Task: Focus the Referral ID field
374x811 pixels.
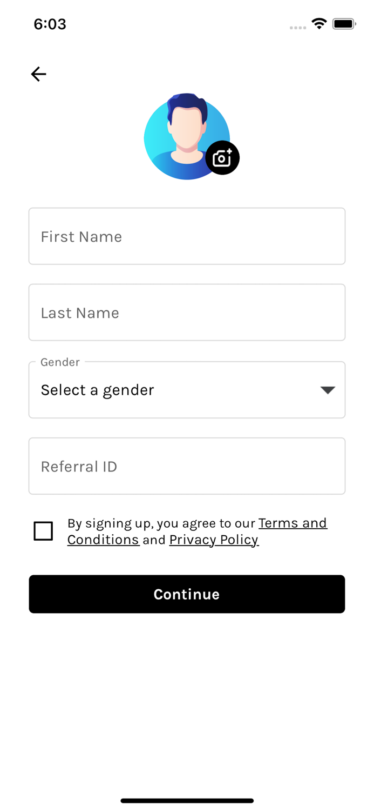Action: pyautogui.click(x=187, y=466)
